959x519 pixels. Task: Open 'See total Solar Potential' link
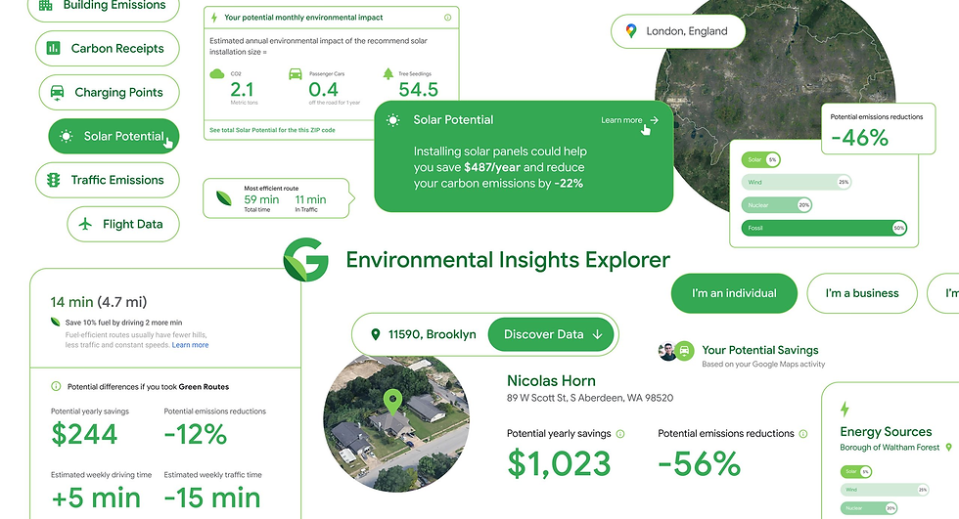coord(272,130)
